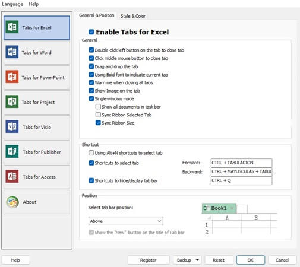
Task: Select the Excel icon in the sidebar
Action: 12,27
